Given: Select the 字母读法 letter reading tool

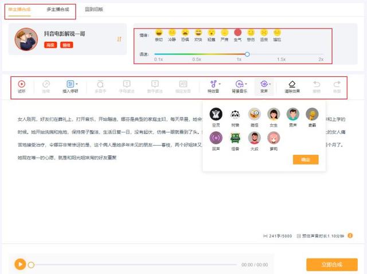Looking at the screenshot, I should pos(127,87).
